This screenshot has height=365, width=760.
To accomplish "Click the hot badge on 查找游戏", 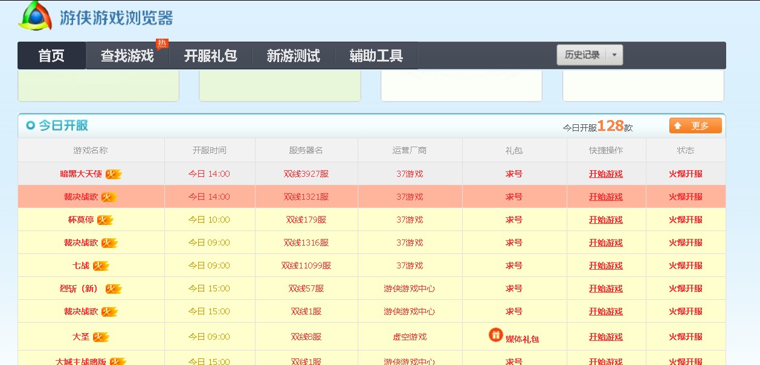I will [x=162, y=44].
